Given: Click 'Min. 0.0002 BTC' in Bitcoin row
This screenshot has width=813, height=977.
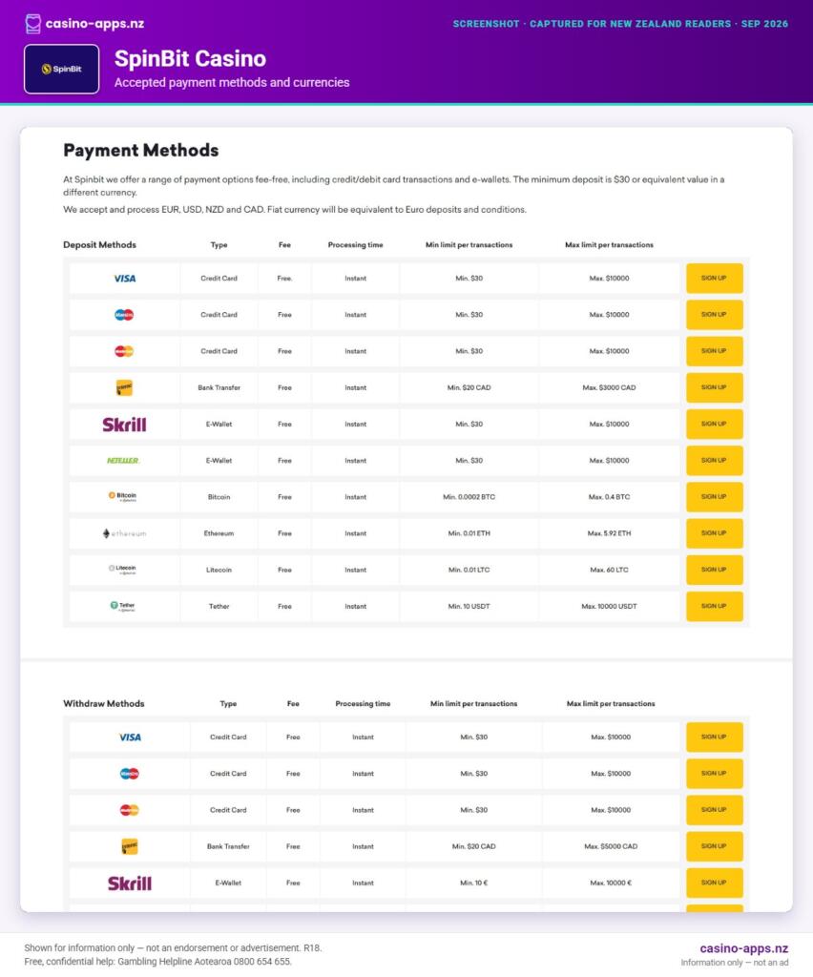Looking at the screenshot, I should click(469, 497).
